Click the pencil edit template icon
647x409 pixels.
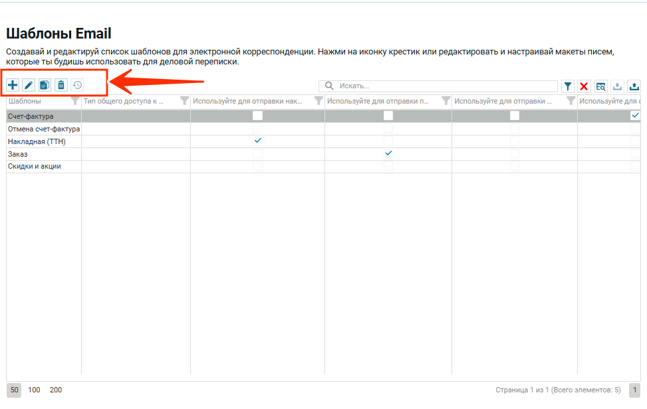click(x=29, y=85)
